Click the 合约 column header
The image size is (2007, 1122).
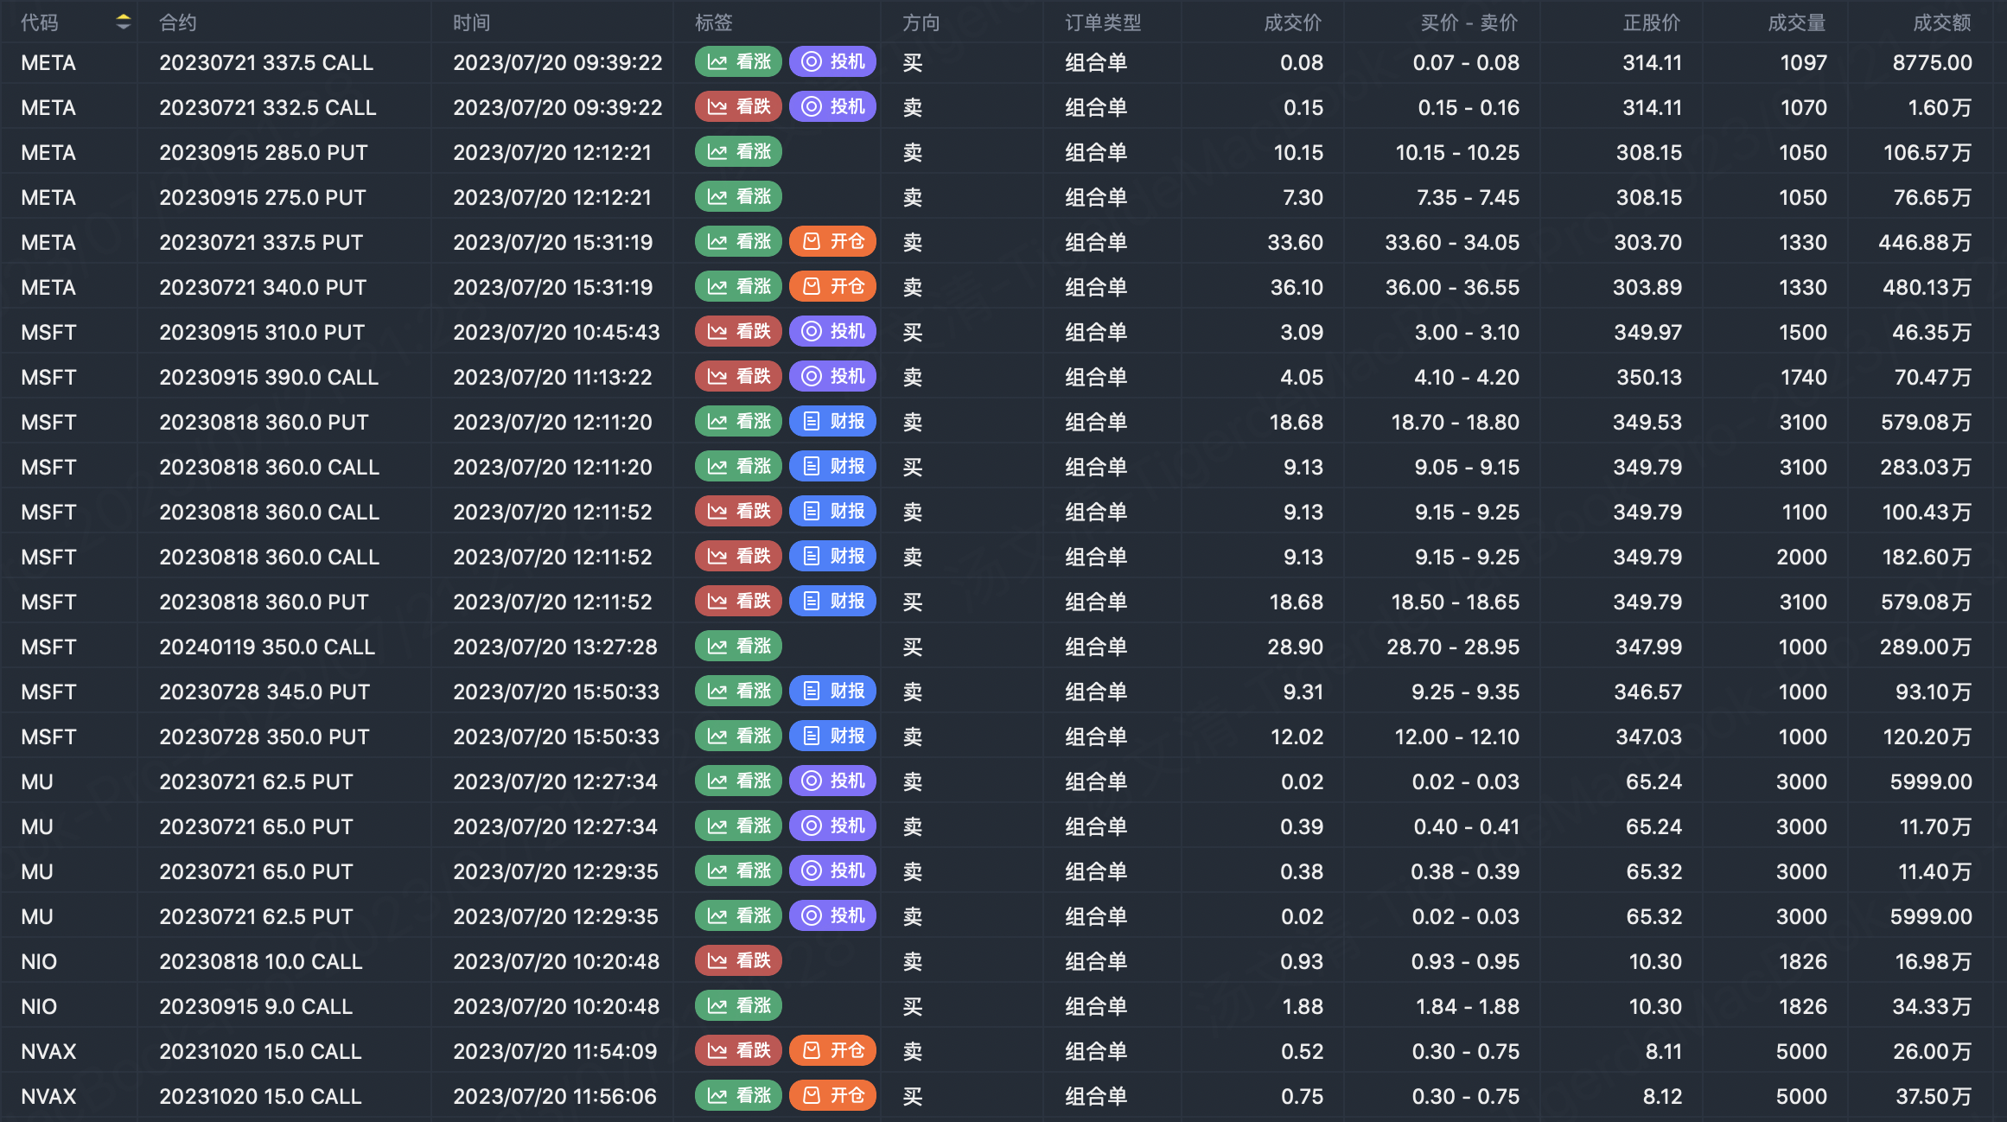click(178, 22)
